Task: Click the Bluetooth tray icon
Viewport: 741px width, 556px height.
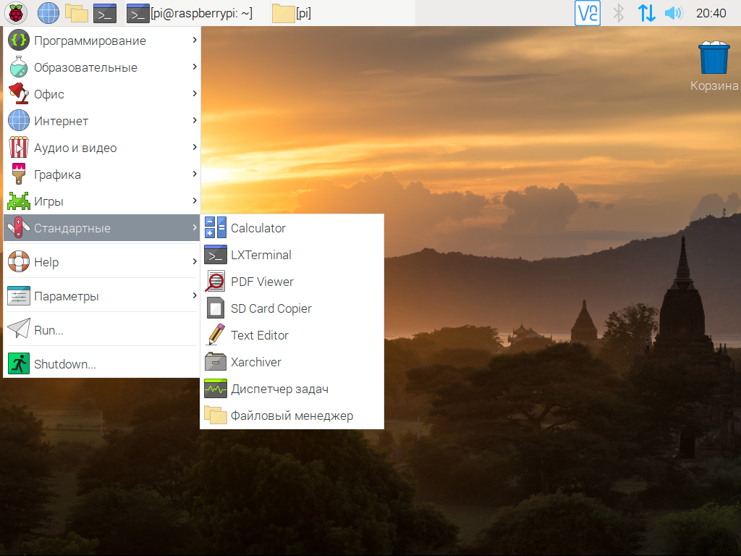Action: pyautogui.click(x=619, y=13)
